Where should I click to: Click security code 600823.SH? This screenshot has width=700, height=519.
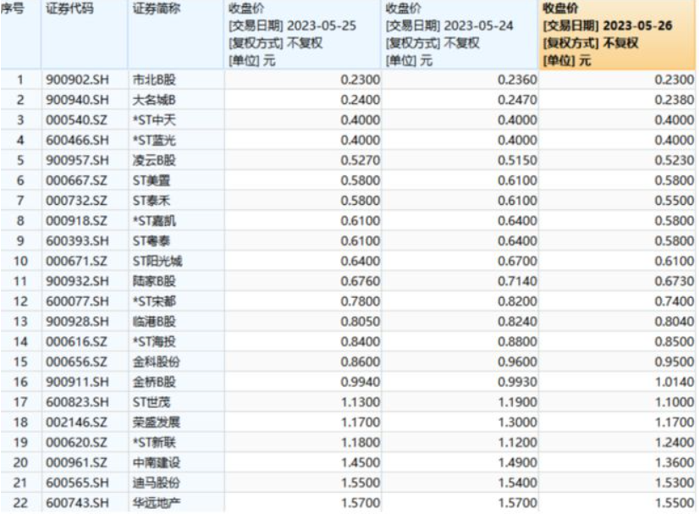tap(77, 402)
